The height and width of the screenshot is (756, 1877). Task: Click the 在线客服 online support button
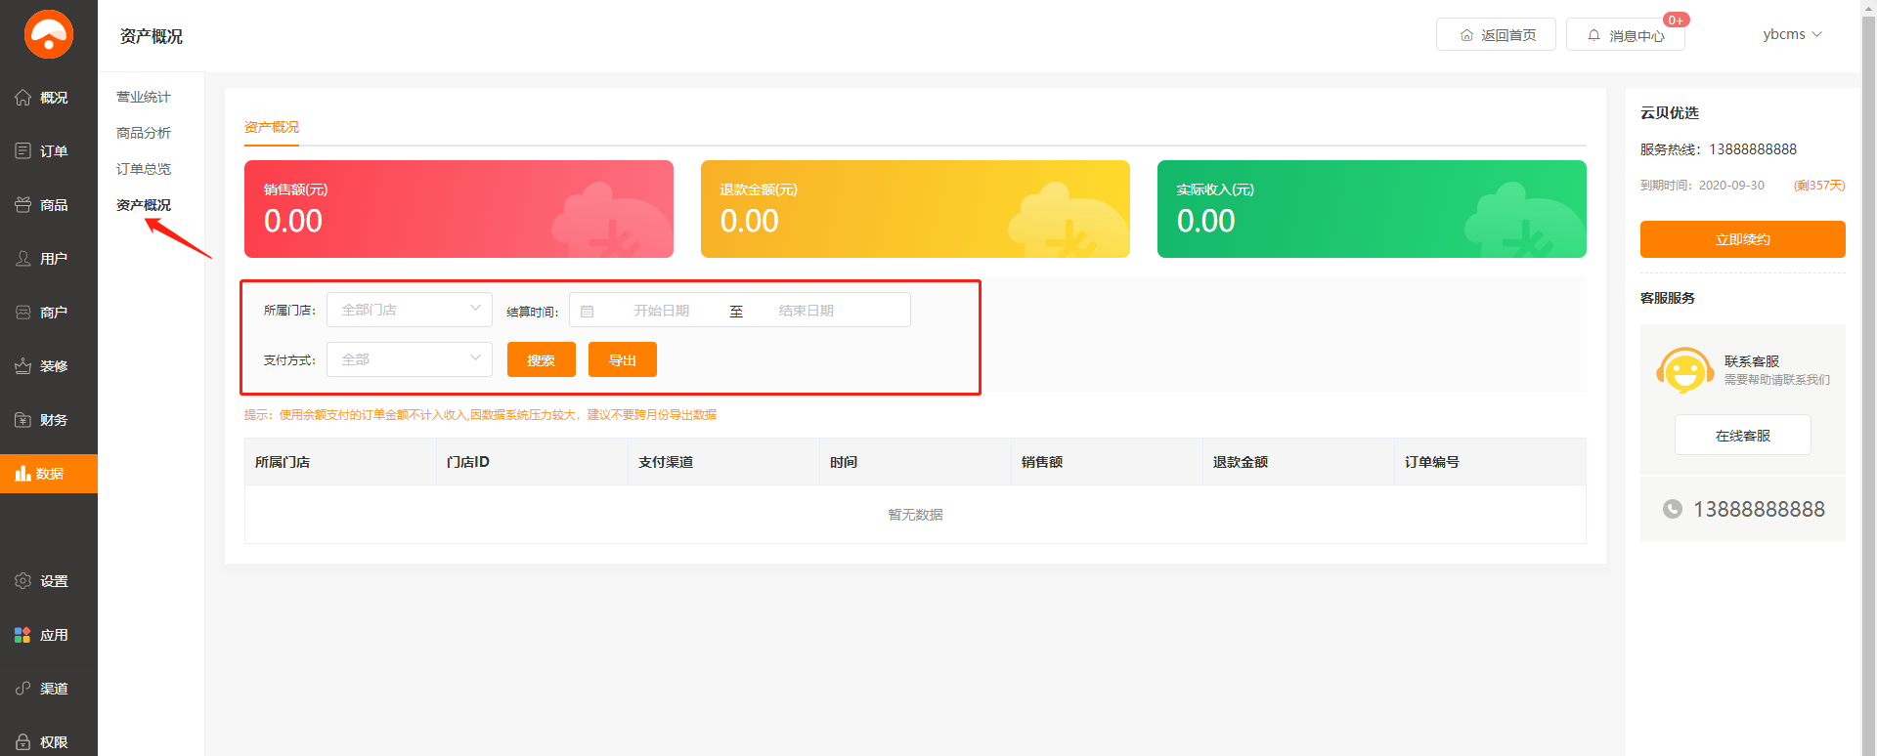[x=1742, y=436]
